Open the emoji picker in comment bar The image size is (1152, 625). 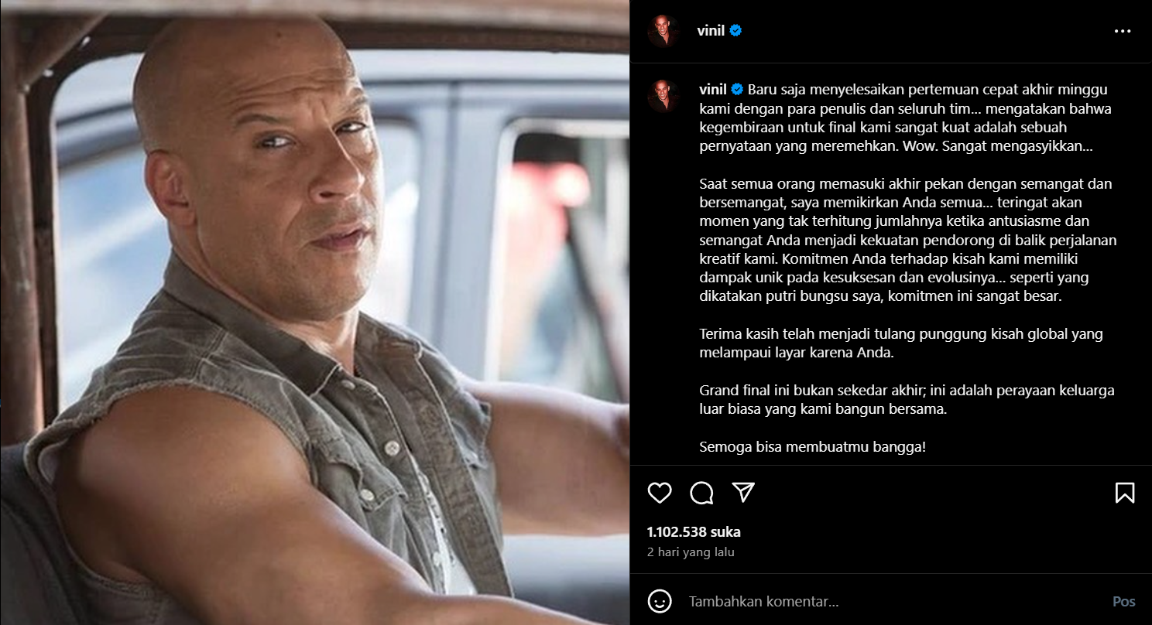(x=659, y=601)
